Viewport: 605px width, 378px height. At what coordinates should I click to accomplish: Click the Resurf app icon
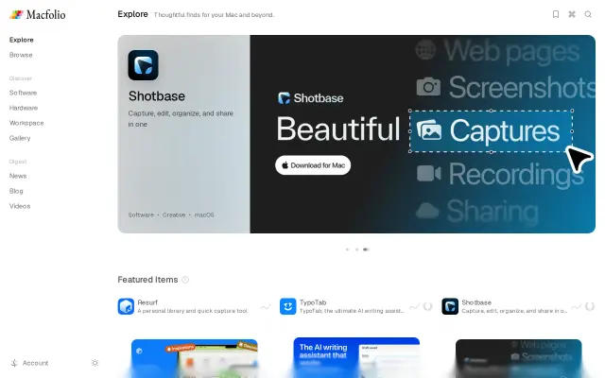(126, 306)
